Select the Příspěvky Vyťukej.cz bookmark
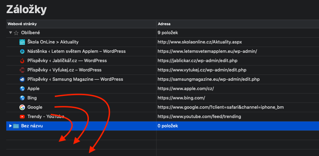319x156 pixels. [x=64, y=70]
